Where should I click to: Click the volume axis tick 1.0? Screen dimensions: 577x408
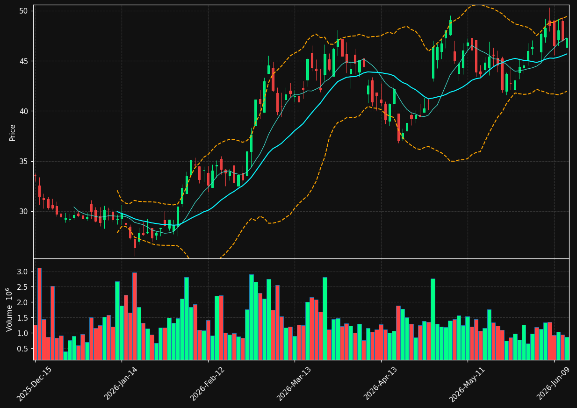[23, 333]
